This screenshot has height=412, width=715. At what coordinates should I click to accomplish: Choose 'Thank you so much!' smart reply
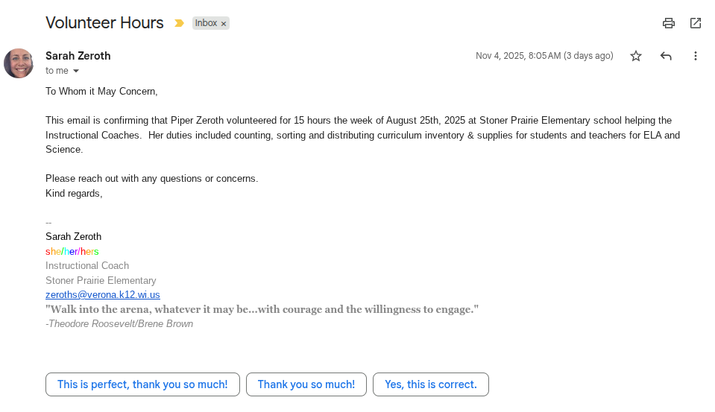(x=306, y=384)
